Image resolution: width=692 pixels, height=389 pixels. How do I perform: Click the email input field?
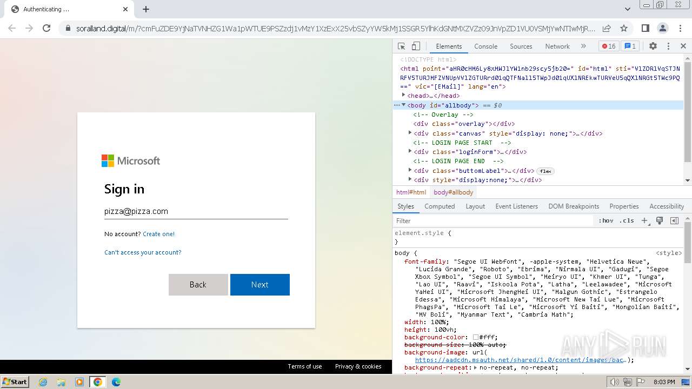[x=196, y=211]
